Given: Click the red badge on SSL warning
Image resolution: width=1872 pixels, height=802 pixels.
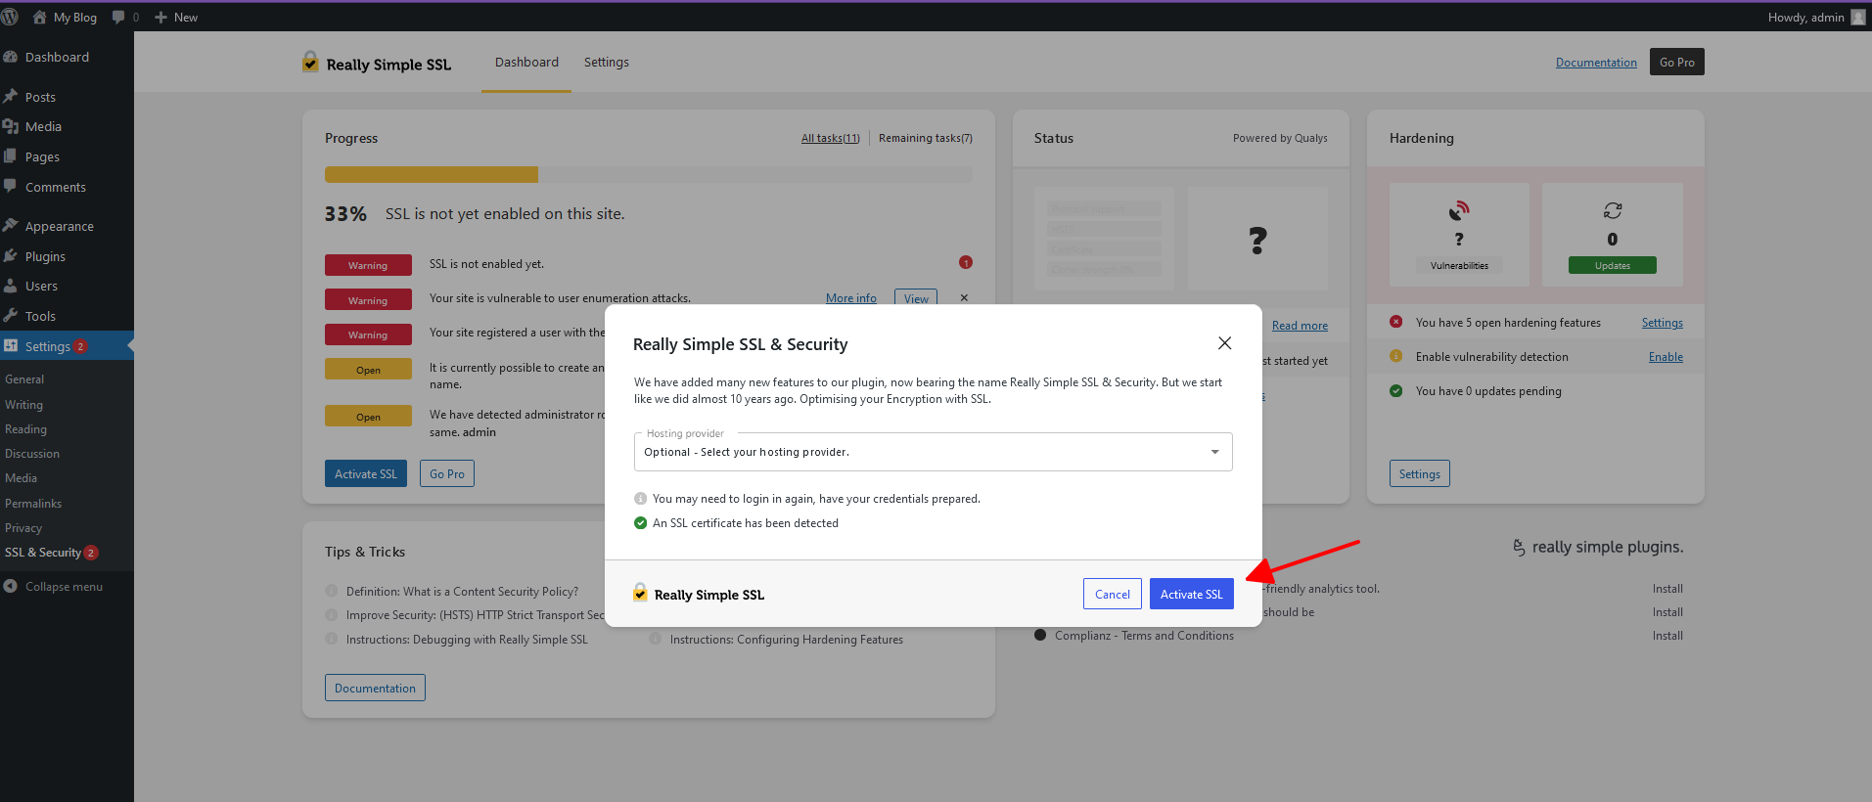Looking at the screenshot, I should 966,262.
